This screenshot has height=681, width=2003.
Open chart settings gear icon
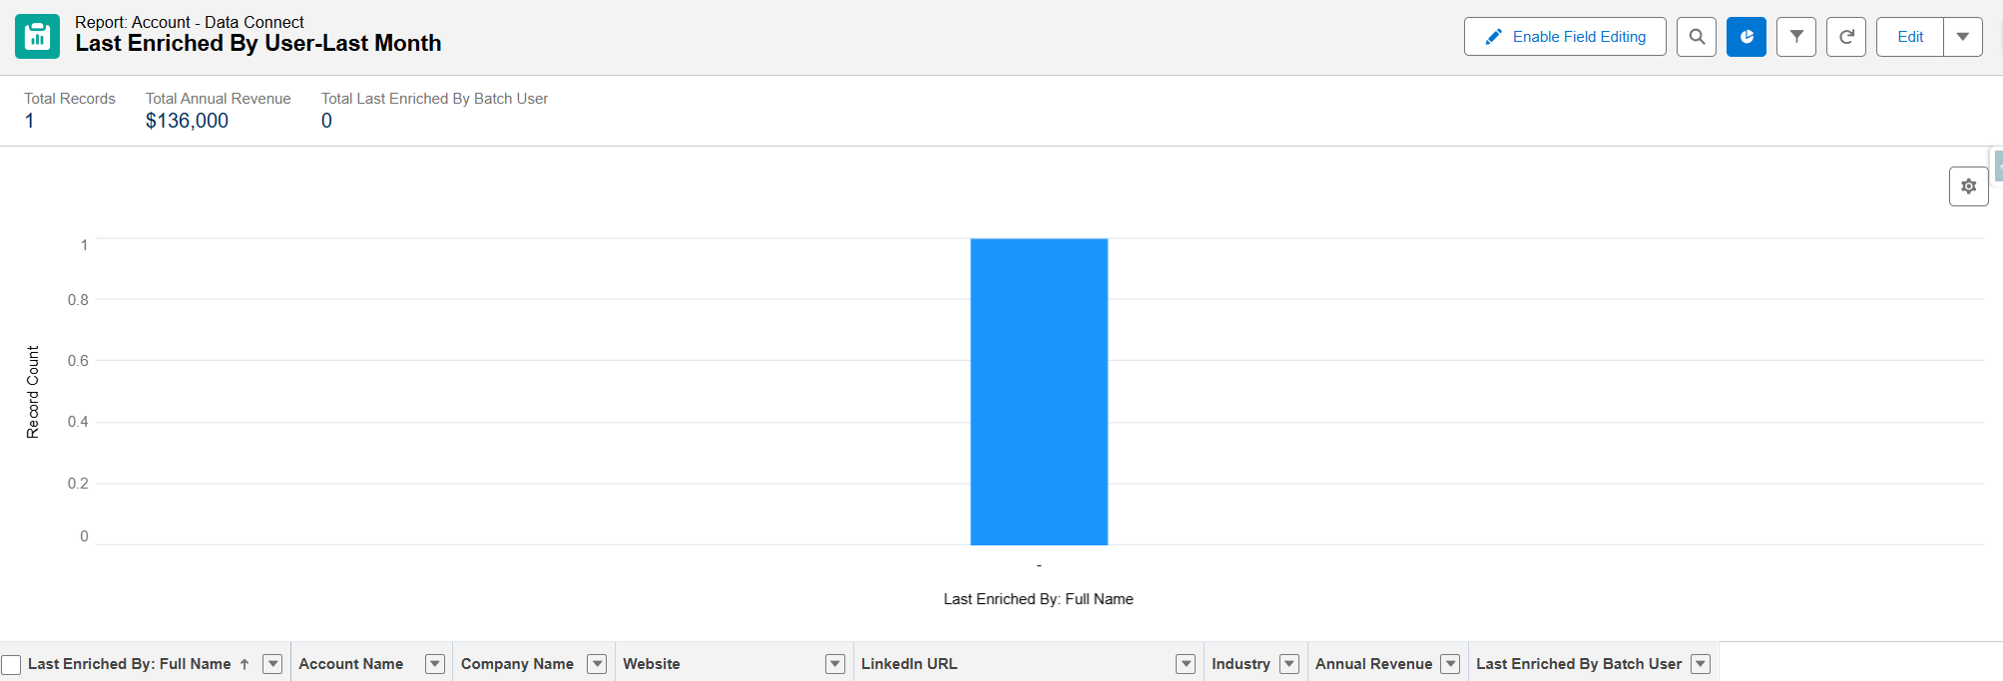[x=1968, y=186]
